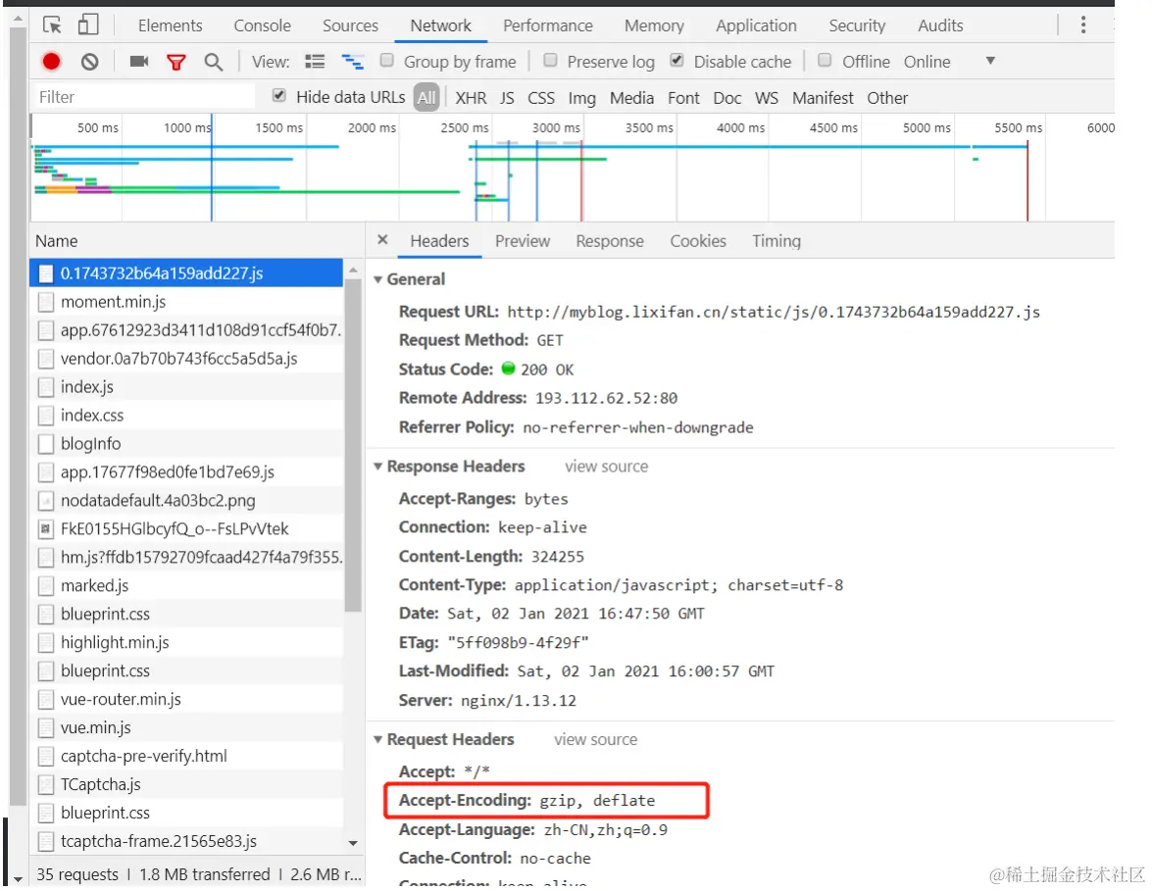Filter requests by Other type
Image resolution: width=1152 pixels, height=891 pixels.
click(887, 98)
